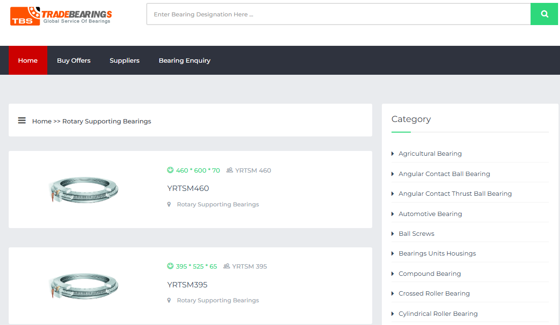560x325 pixels.
Task: Open the Bearing Enquiry menu item
Action: (184, 60)
